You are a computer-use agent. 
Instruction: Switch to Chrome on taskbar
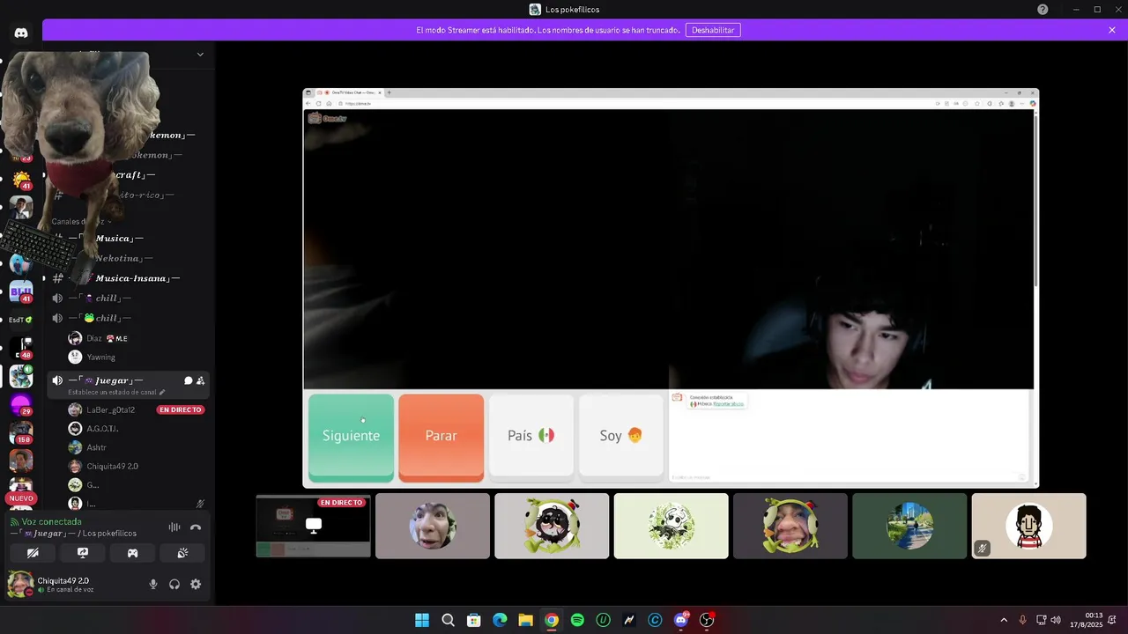tap(552, 620)
